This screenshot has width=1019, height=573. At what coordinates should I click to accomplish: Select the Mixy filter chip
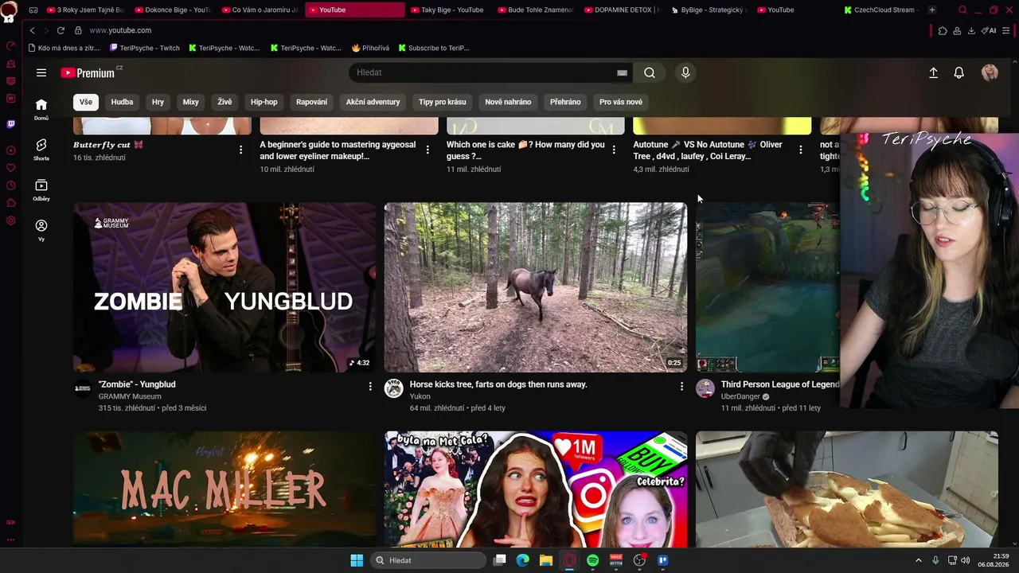point(190,102)
